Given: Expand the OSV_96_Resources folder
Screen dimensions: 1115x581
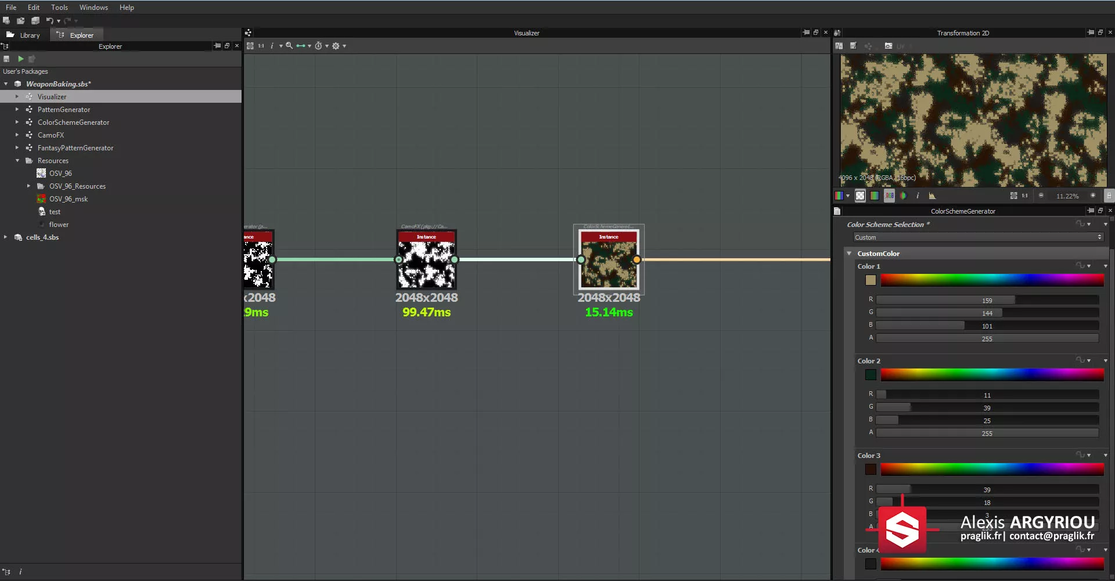Looking at the screenshot, I should pyautogui.click(x=28, y=186).
